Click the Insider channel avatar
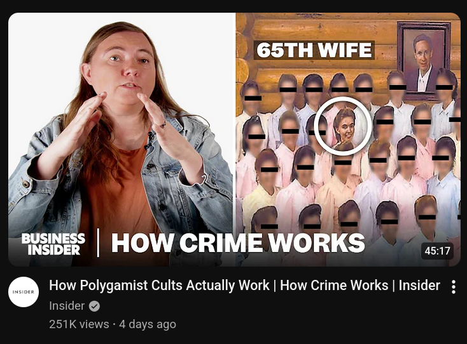The image size is (467, 344). point(24,292)
